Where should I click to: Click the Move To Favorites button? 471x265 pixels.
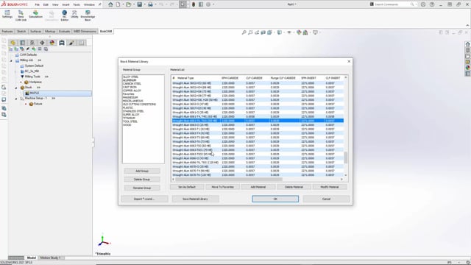click(222, 187)
